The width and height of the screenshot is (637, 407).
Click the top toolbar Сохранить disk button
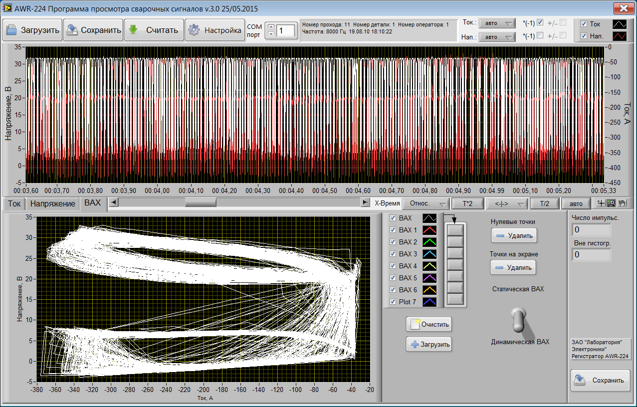(x=93, y=30)
